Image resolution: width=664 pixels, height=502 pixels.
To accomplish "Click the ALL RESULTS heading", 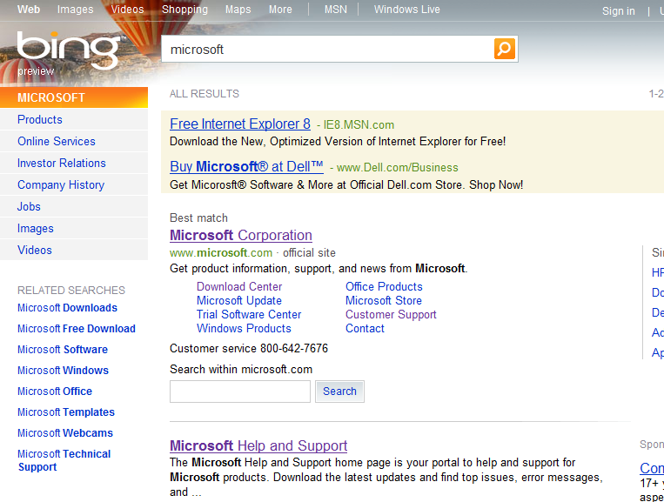I will coord(205,94).
